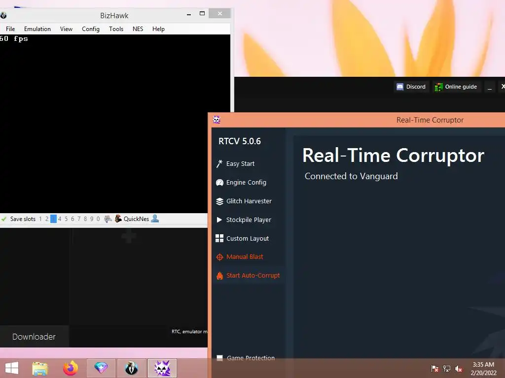Open BizHawk NES menu
505x378 pixels.
138,29
